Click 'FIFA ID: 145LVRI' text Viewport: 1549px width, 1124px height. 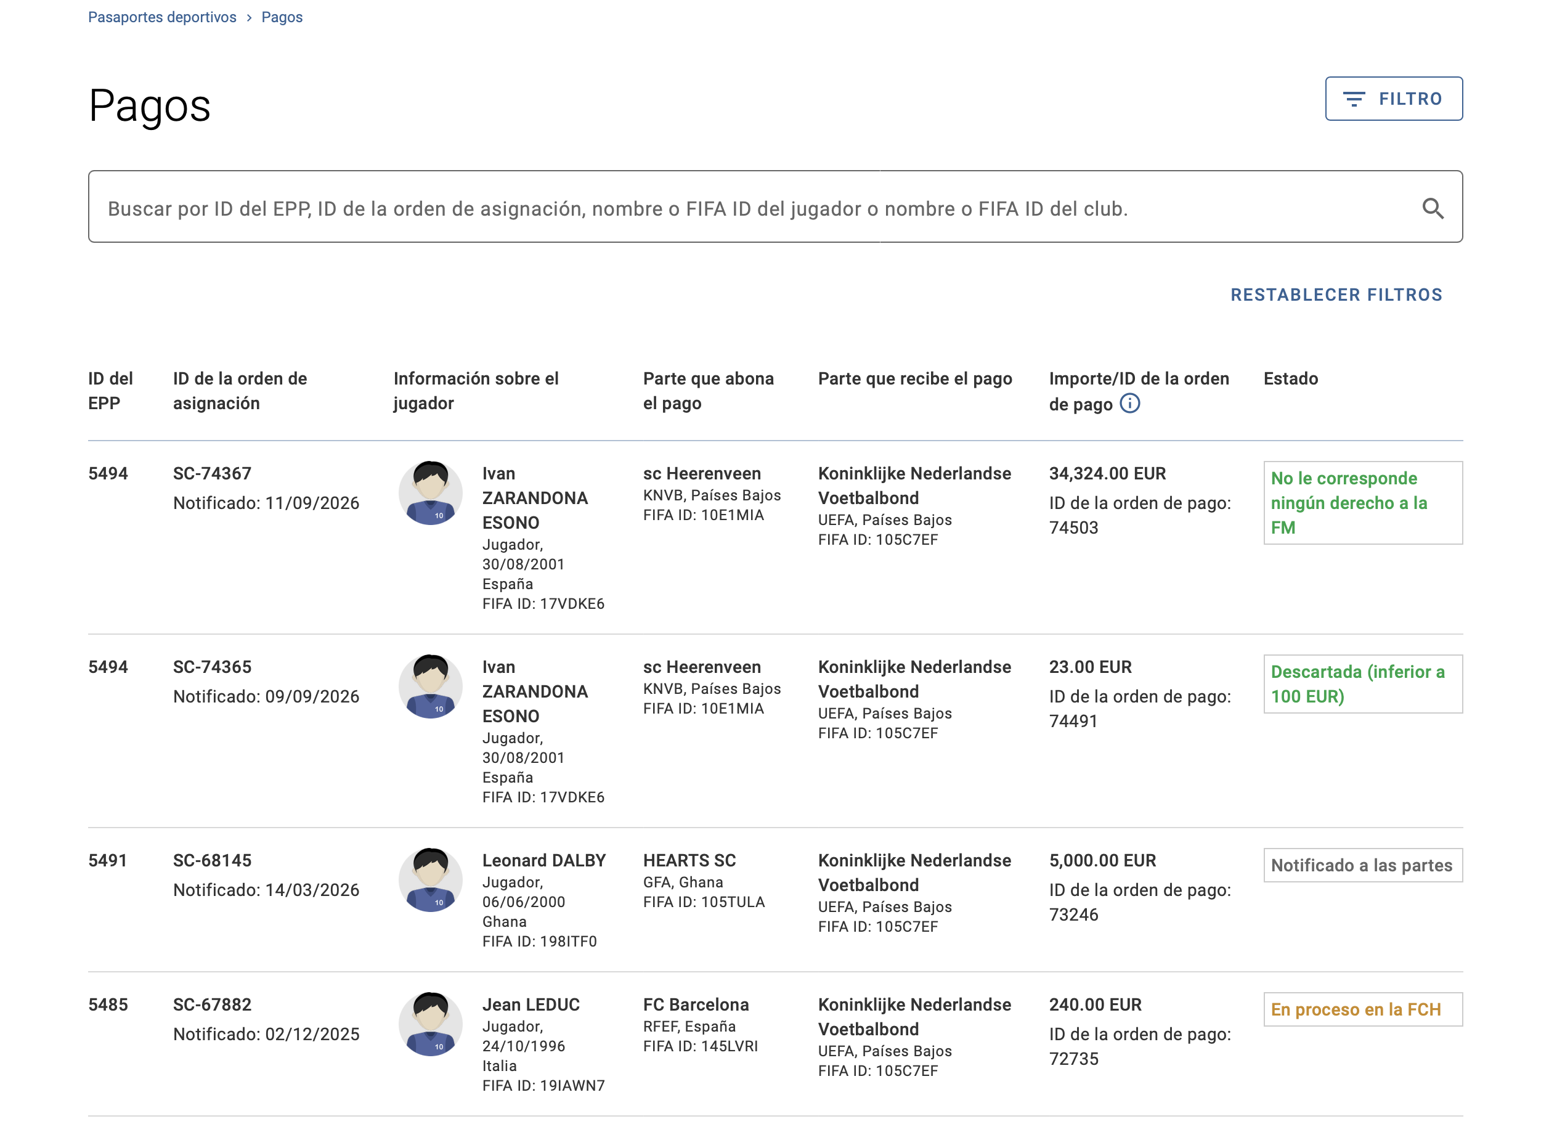[700, 1046]
